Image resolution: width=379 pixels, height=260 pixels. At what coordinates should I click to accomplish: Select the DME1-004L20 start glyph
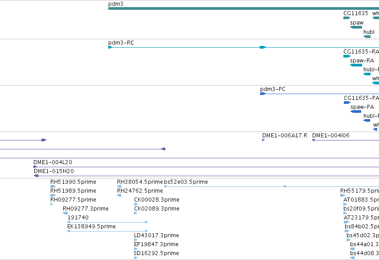[35, 167]
